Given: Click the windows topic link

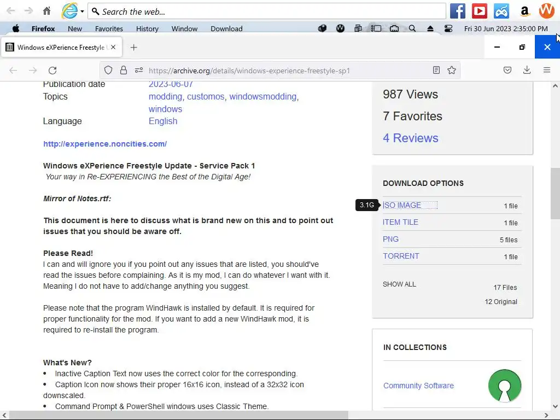Looking at the screenshot, I should (x=165, y=109).
